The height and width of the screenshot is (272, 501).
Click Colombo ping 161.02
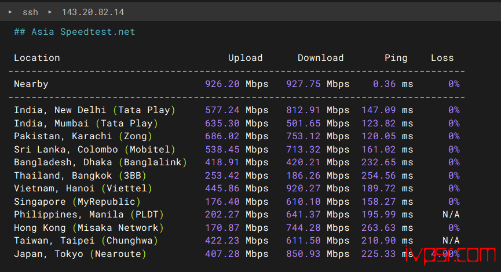click(379, 150)
